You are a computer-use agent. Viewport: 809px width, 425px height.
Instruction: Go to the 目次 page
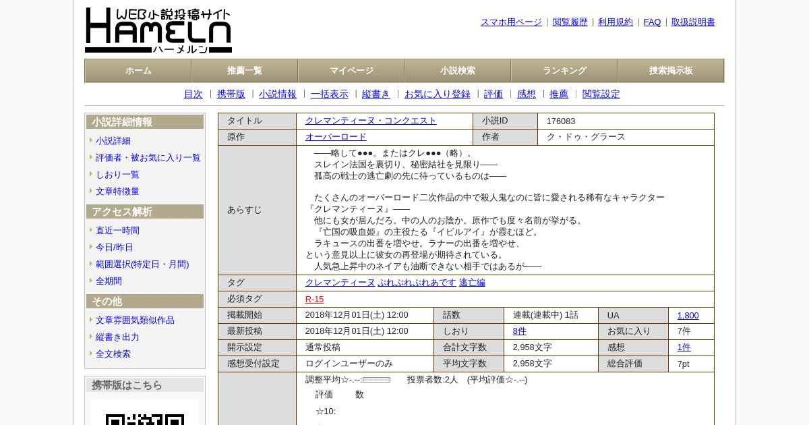[193, 94]
